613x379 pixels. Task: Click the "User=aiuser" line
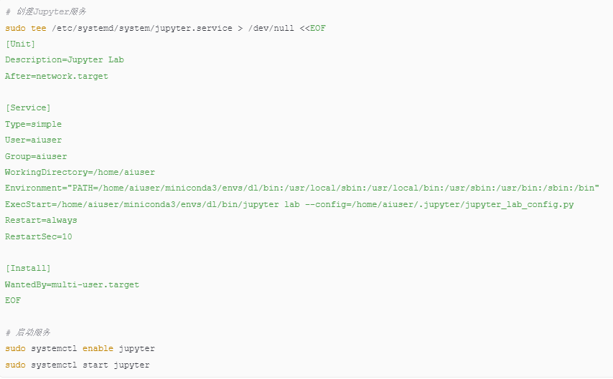33,140
